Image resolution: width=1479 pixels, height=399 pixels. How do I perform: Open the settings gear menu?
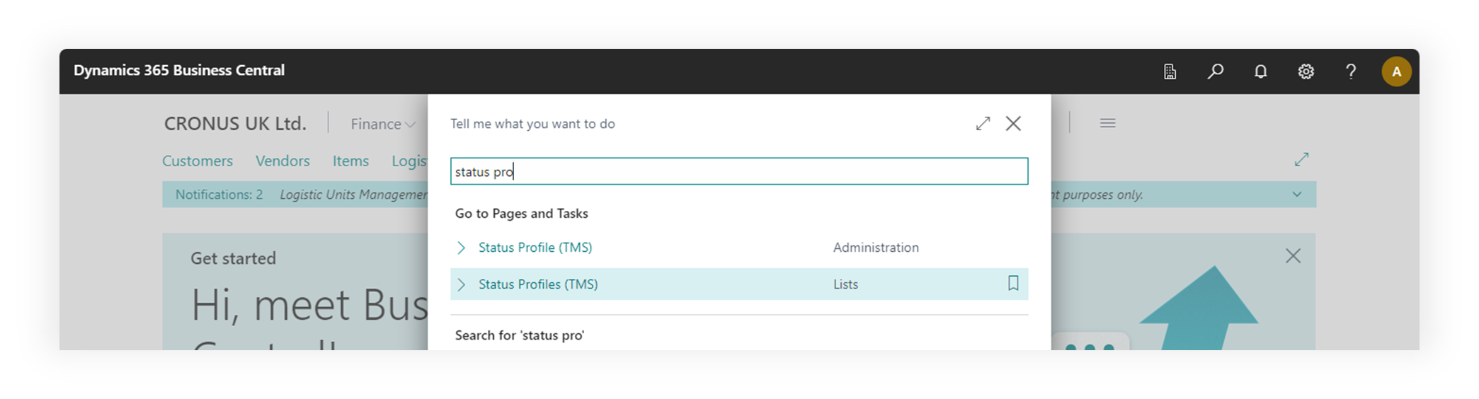point(1306,71)
